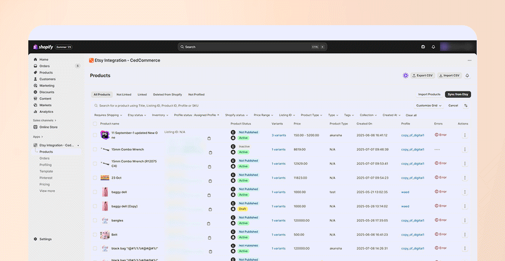The width and height of the screenshot is (505, 261).
Task: Open the Price Range filter dropdown
Action: tap(264, 115)
